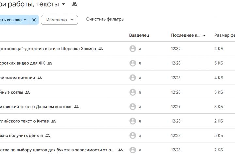235x157 pixels.
Task: Click shared icon next to котлы file
Action: [28, 92]
